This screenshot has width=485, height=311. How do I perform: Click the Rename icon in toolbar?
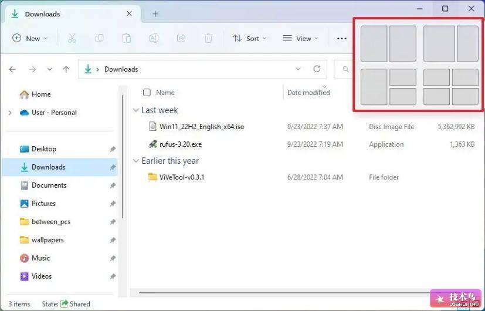(154, 38)
